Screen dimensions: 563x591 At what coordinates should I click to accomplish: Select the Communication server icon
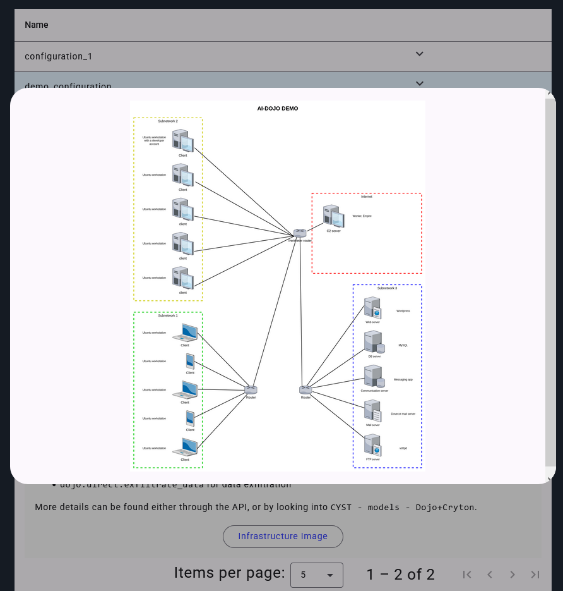(374, 377)
